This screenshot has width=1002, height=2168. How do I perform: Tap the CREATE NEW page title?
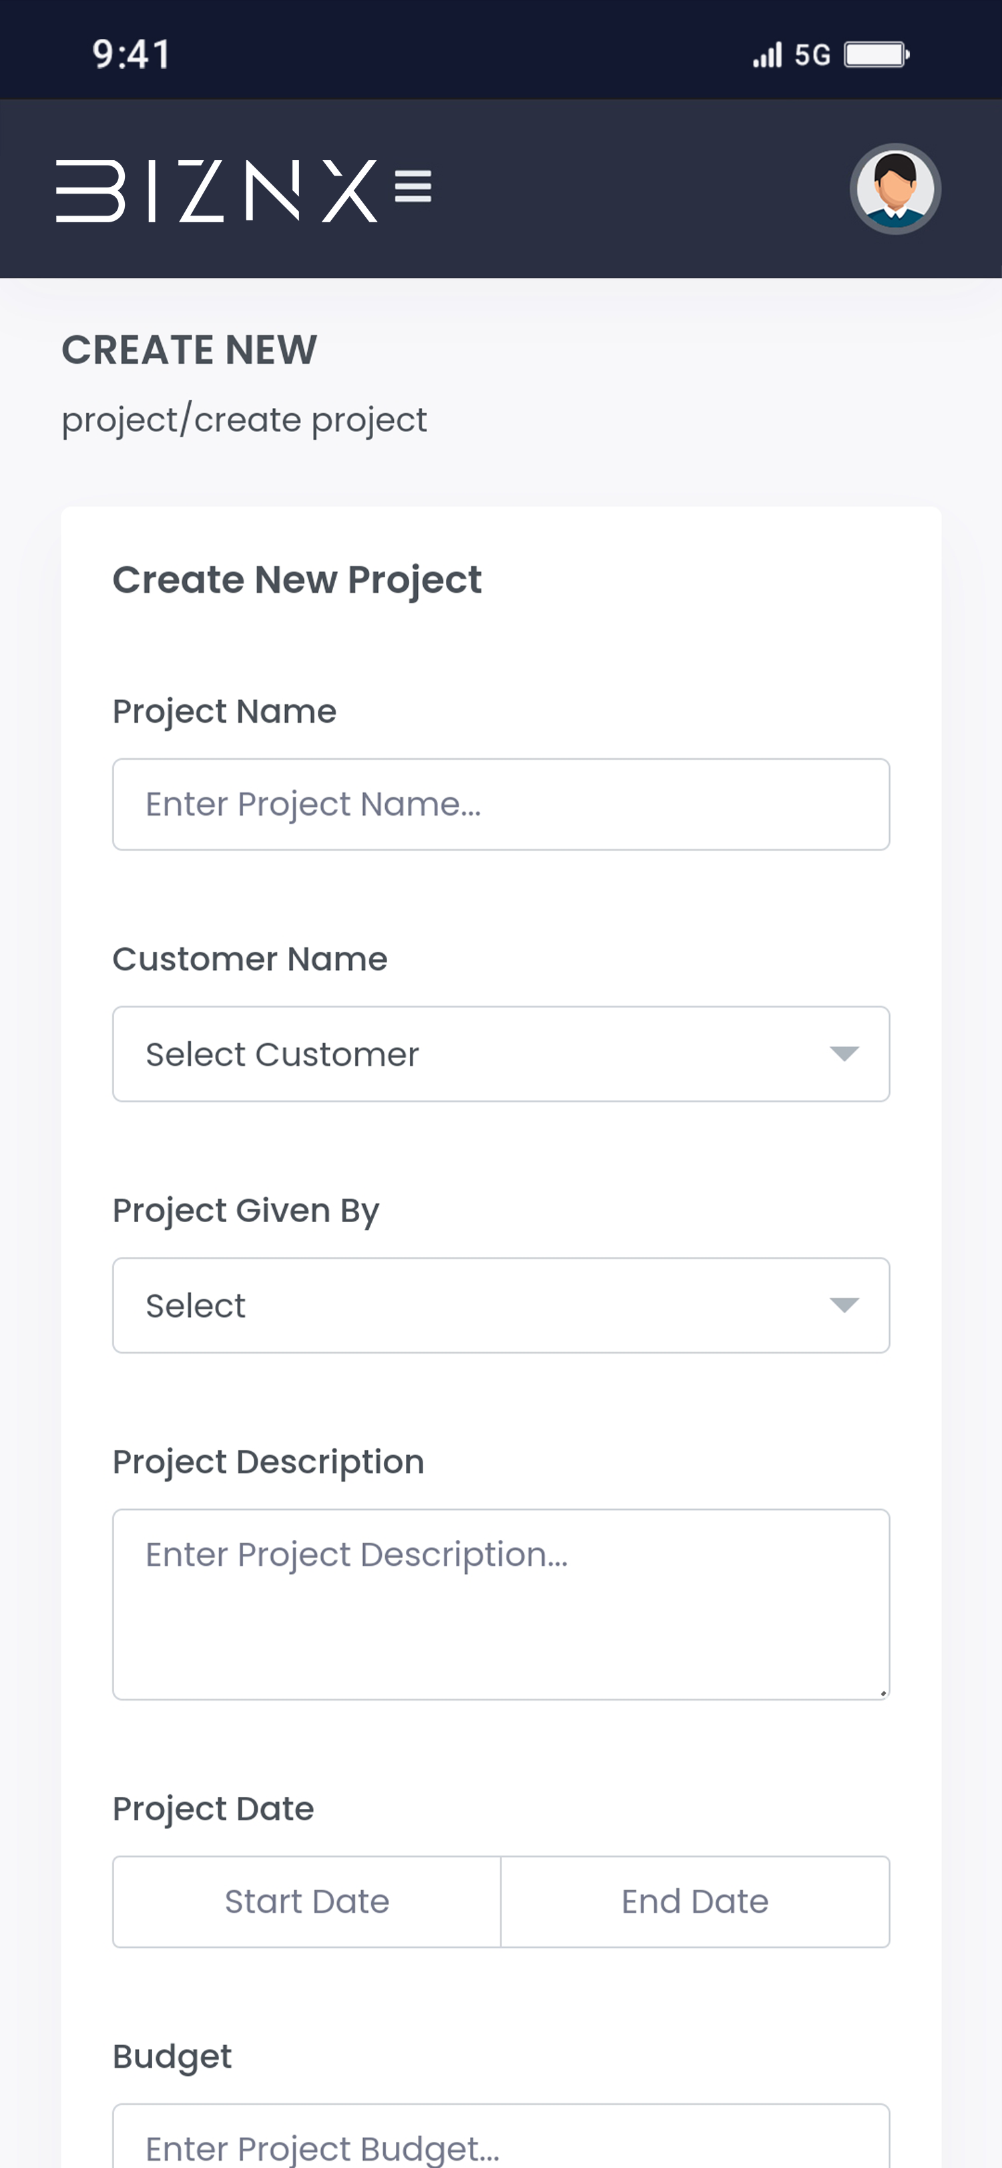tap(190, 350)
